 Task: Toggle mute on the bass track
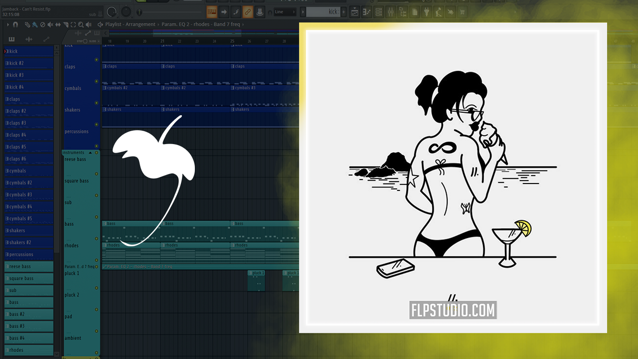coord(96,217)
